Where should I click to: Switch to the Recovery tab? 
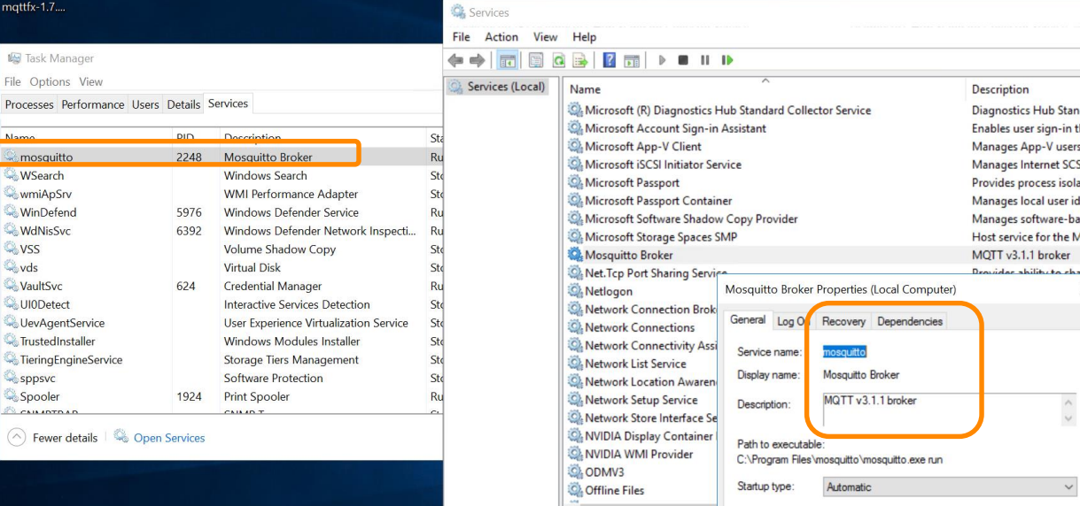click(x=843, y=321)
